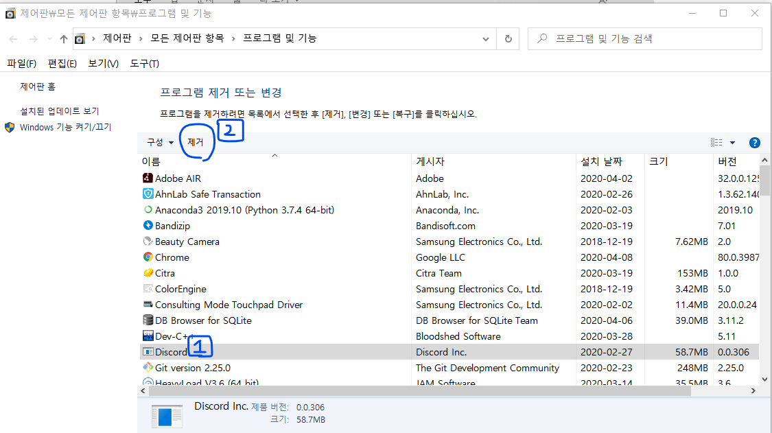Viewport: 772px width, 433px height.
Task: Click the vertical scrollbar up arrow
Action: (x=764, y=160)
